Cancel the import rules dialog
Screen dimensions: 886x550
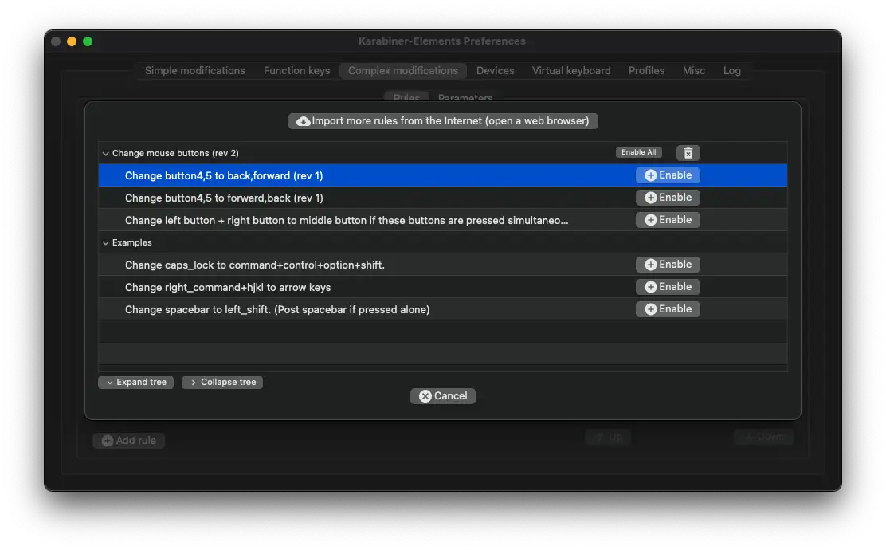[x=442, y=396]
